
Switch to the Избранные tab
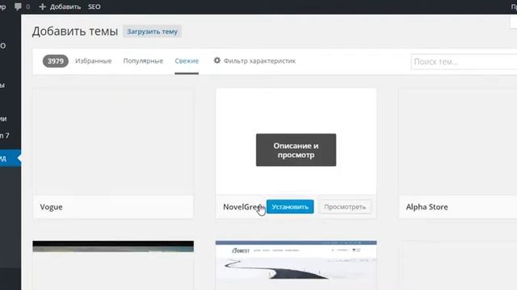click(94, 61)
